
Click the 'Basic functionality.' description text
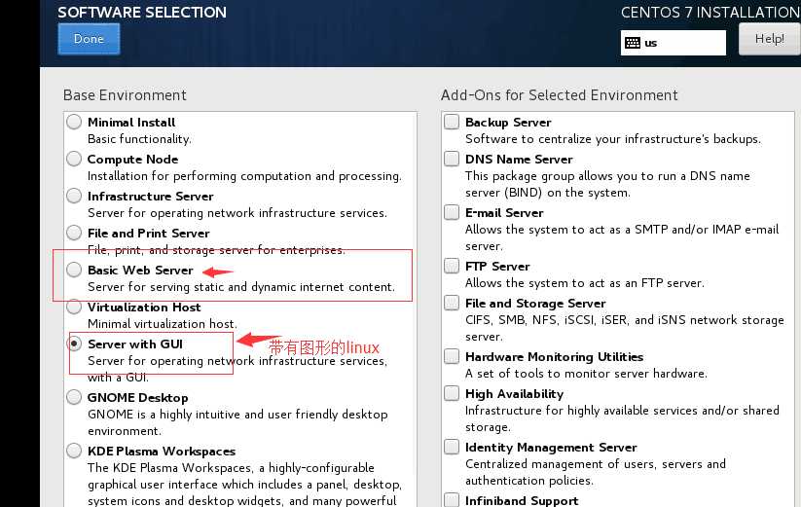pyautogui.click(x=139, y=139)
